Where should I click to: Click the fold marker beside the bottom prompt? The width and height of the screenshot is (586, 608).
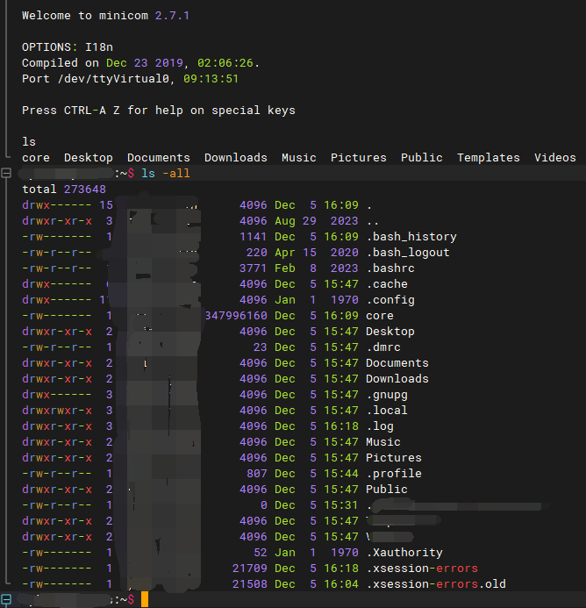pyautogui.click(x=6, y=599)
